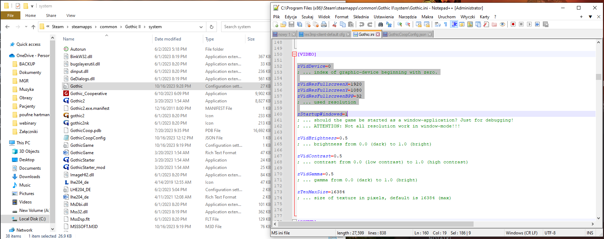This screenshot has height=239, width=604.
Task: Toggle the word wrap toolbar button
Action: coord(438,24)
